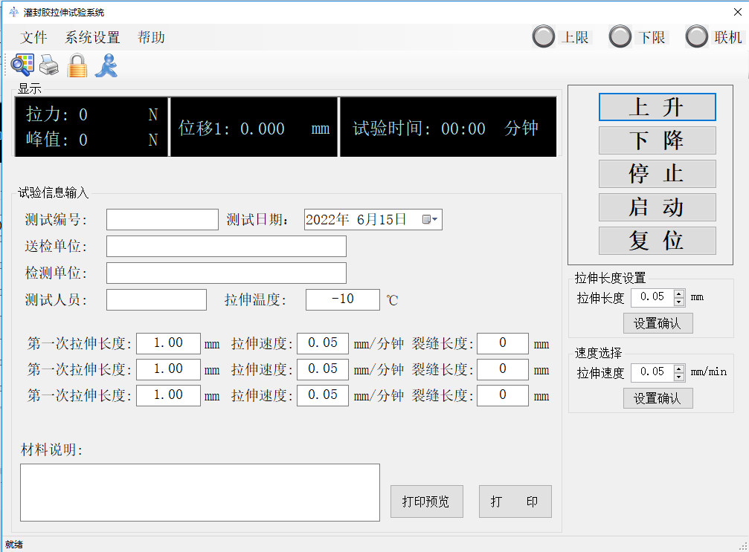
Task: Open the 系统设置 menu
Action: [x=92, y=37]
